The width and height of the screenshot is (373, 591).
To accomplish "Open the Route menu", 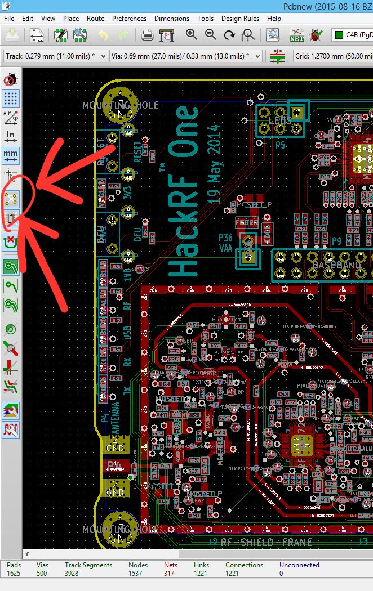I will pos(95,18).
